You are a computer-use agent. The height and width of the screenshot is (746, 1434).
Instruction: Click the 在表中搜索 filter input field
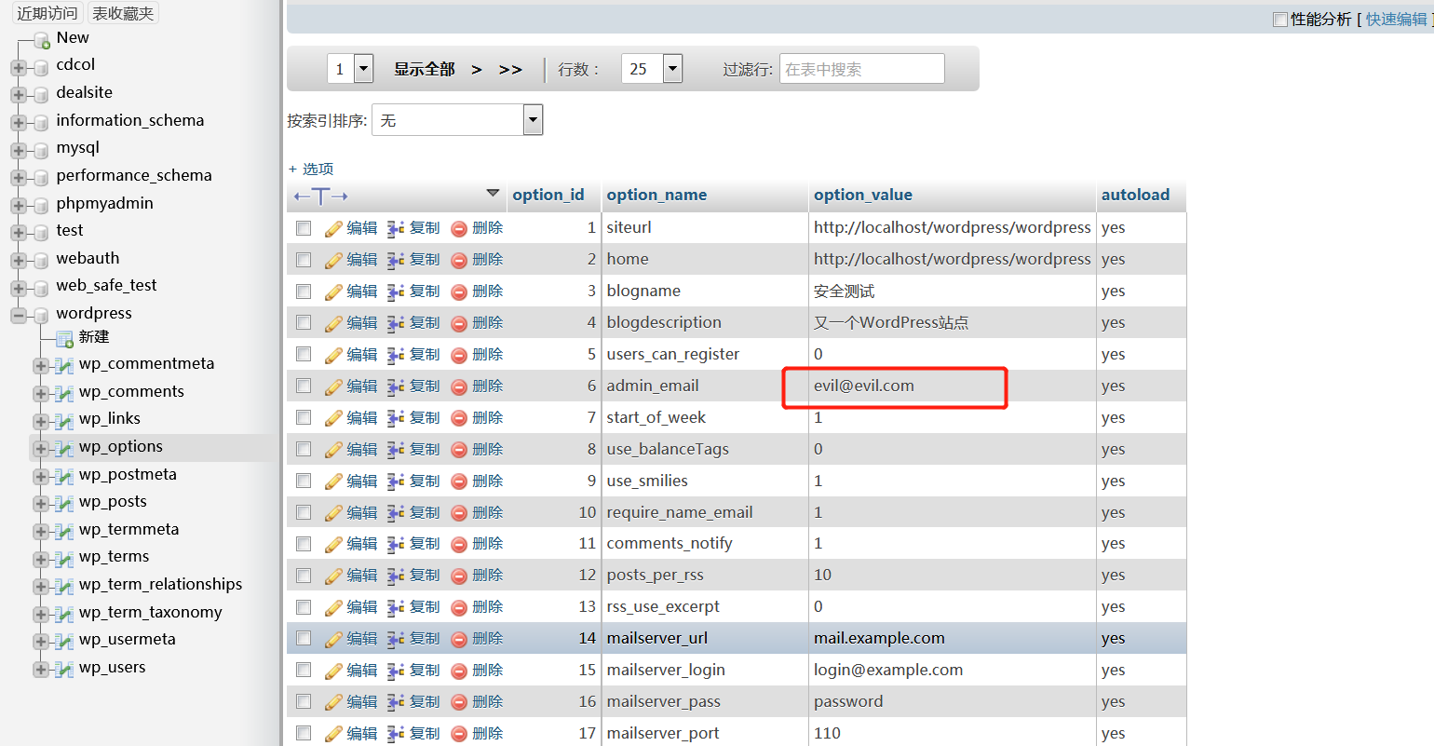point(862,69)
